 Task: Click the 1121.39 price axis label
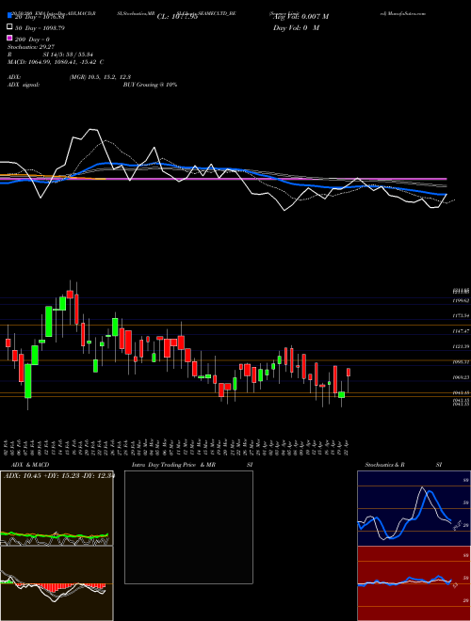tap(461, 346)
